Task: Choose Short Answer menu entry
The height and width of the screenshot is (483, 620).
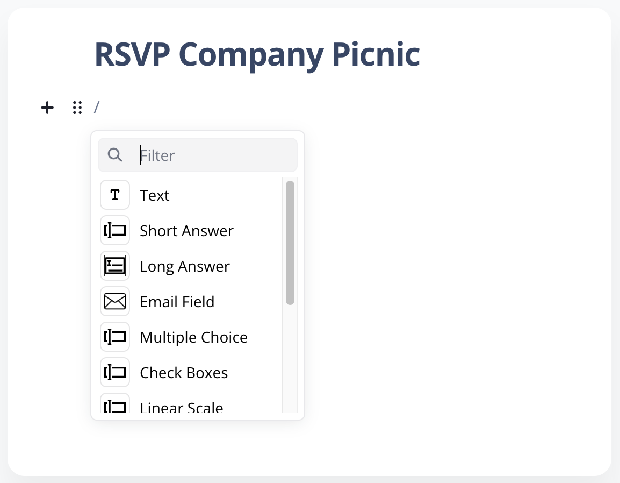Action: (x=186, y=231)
